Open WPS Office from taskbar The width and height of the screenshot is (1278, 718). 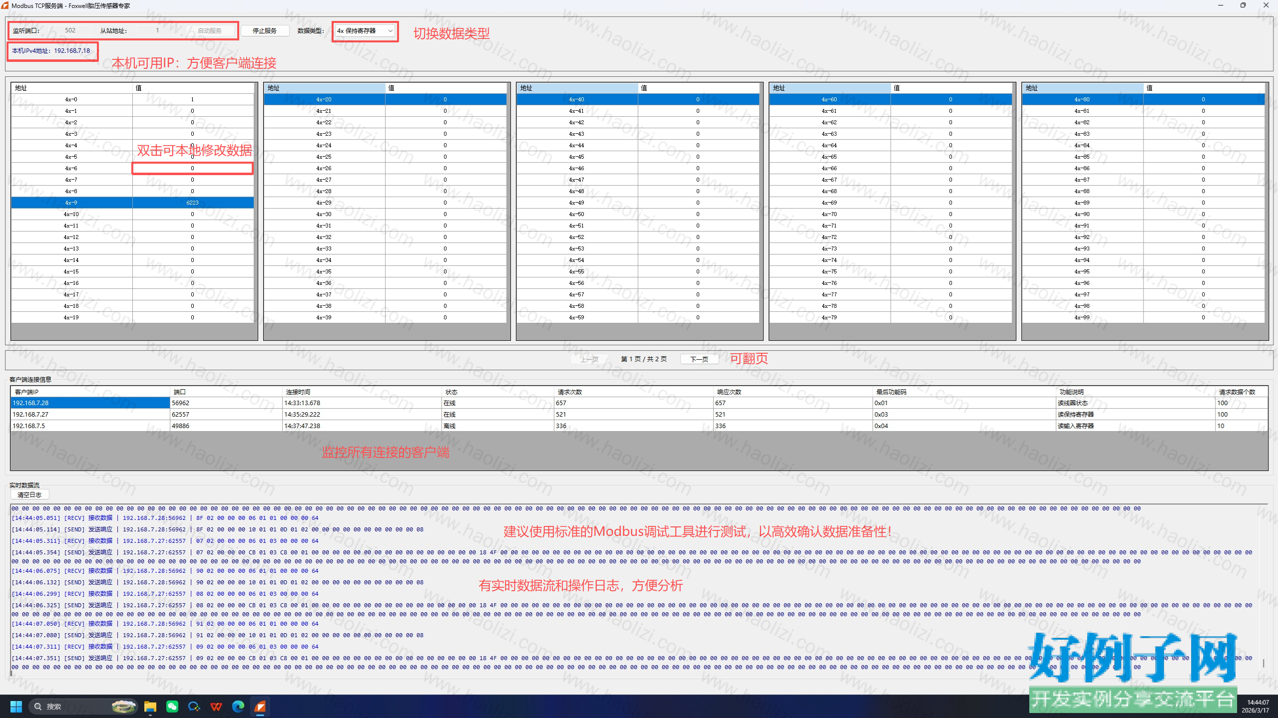(x=216, y=707)
